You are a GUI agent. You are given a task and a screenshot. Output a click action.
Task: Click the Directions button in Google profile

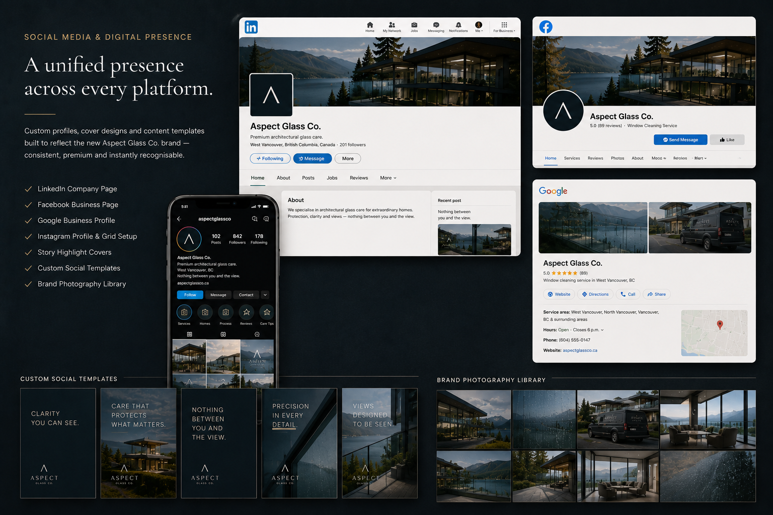tap(595, 294)
